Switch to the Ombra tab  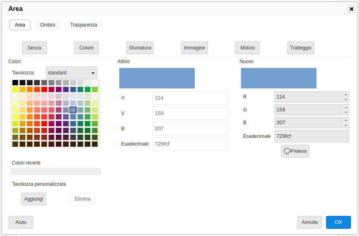point(47,25)
